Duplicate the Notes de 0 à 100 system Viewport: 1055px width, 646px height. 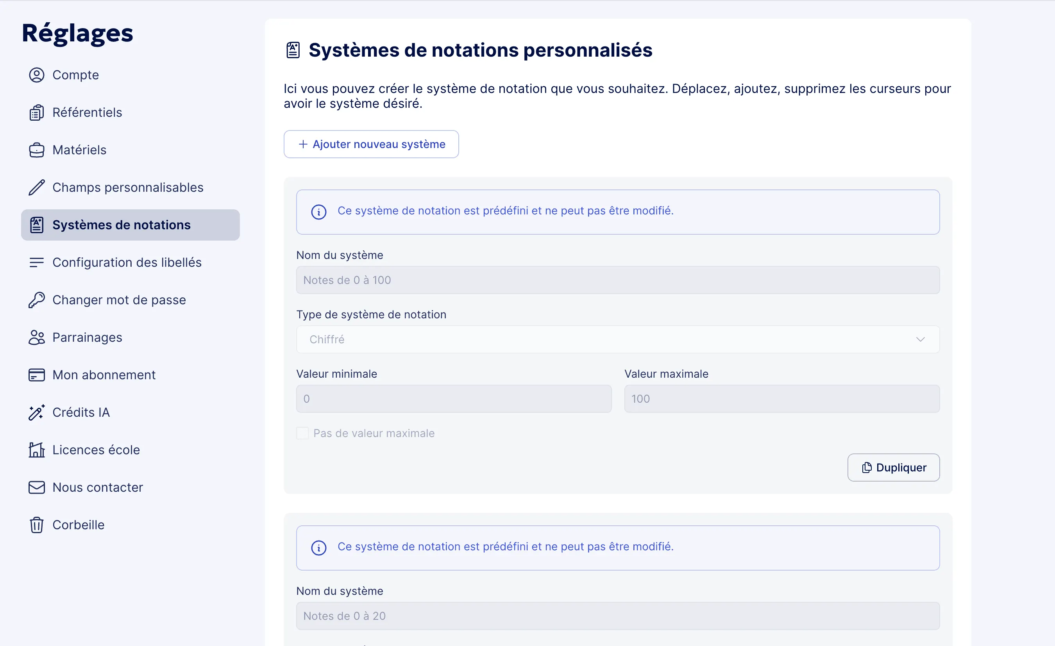[x=894, y=468]
